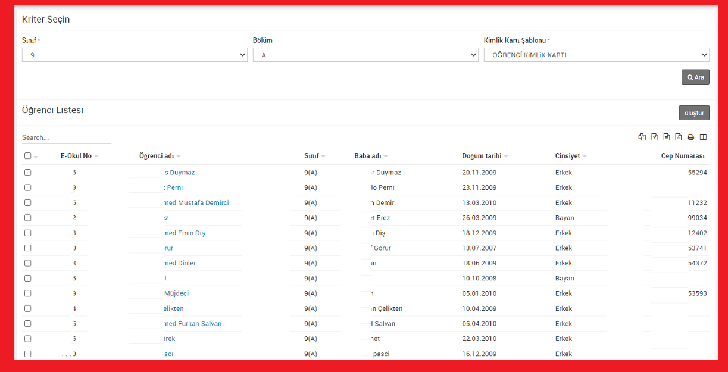Focus the Search... input field

66,137
